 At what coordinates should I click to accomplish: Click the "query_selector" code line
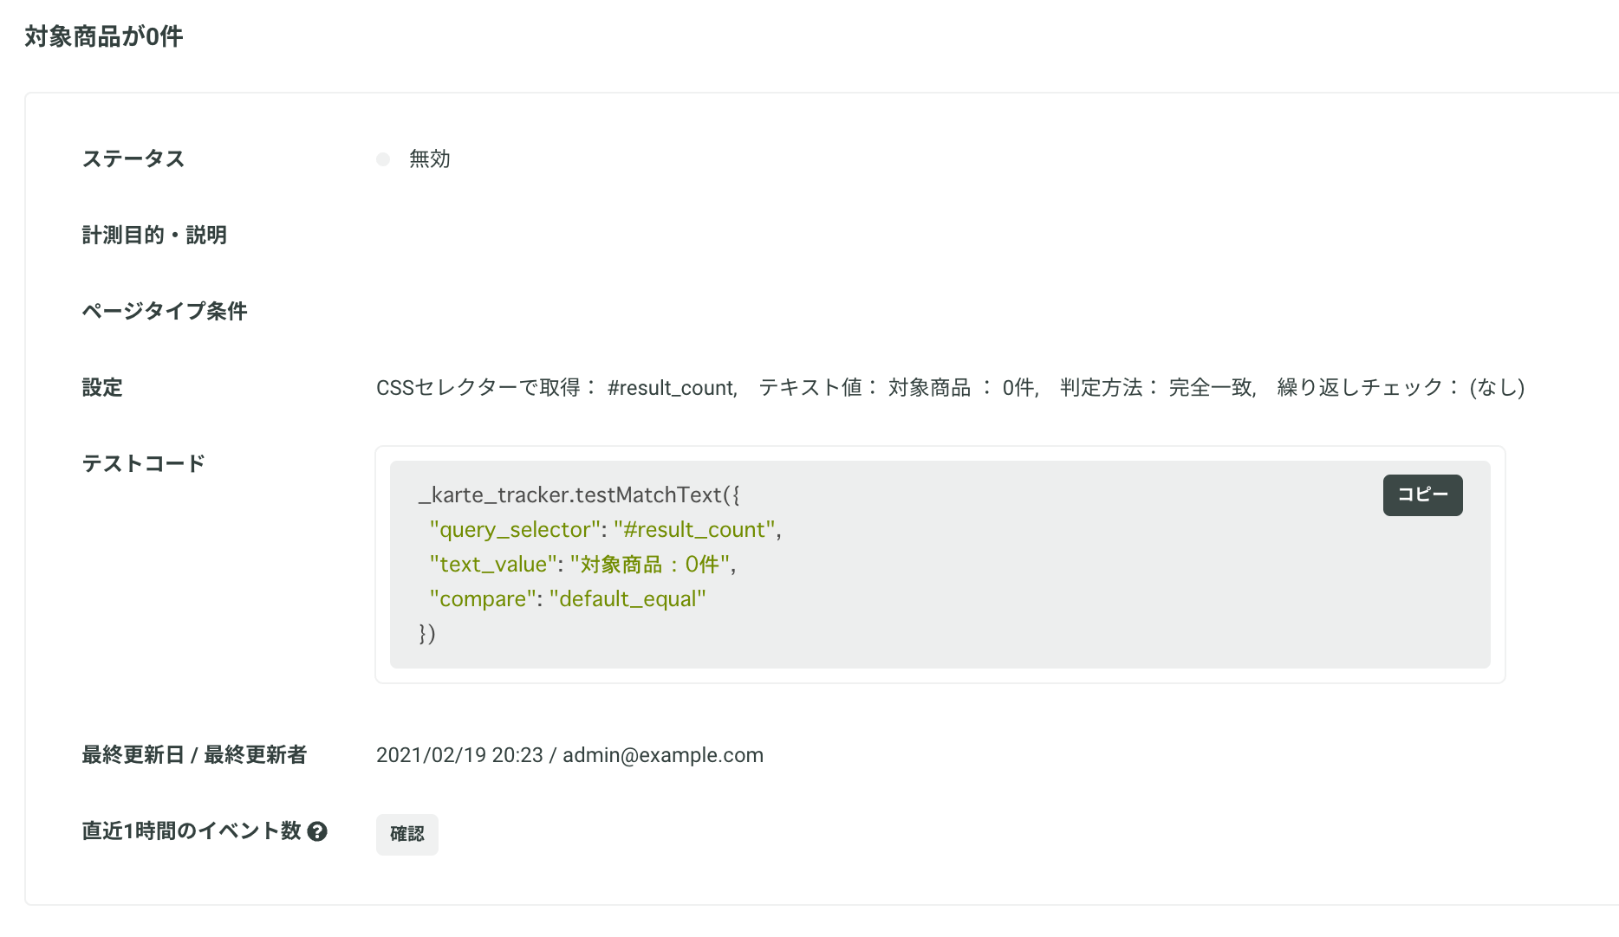click(606, 530)
